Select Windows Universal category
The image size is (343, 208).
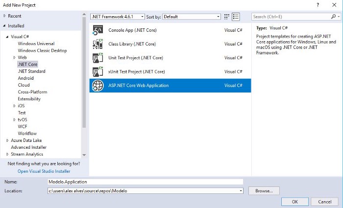click(36, 44)
